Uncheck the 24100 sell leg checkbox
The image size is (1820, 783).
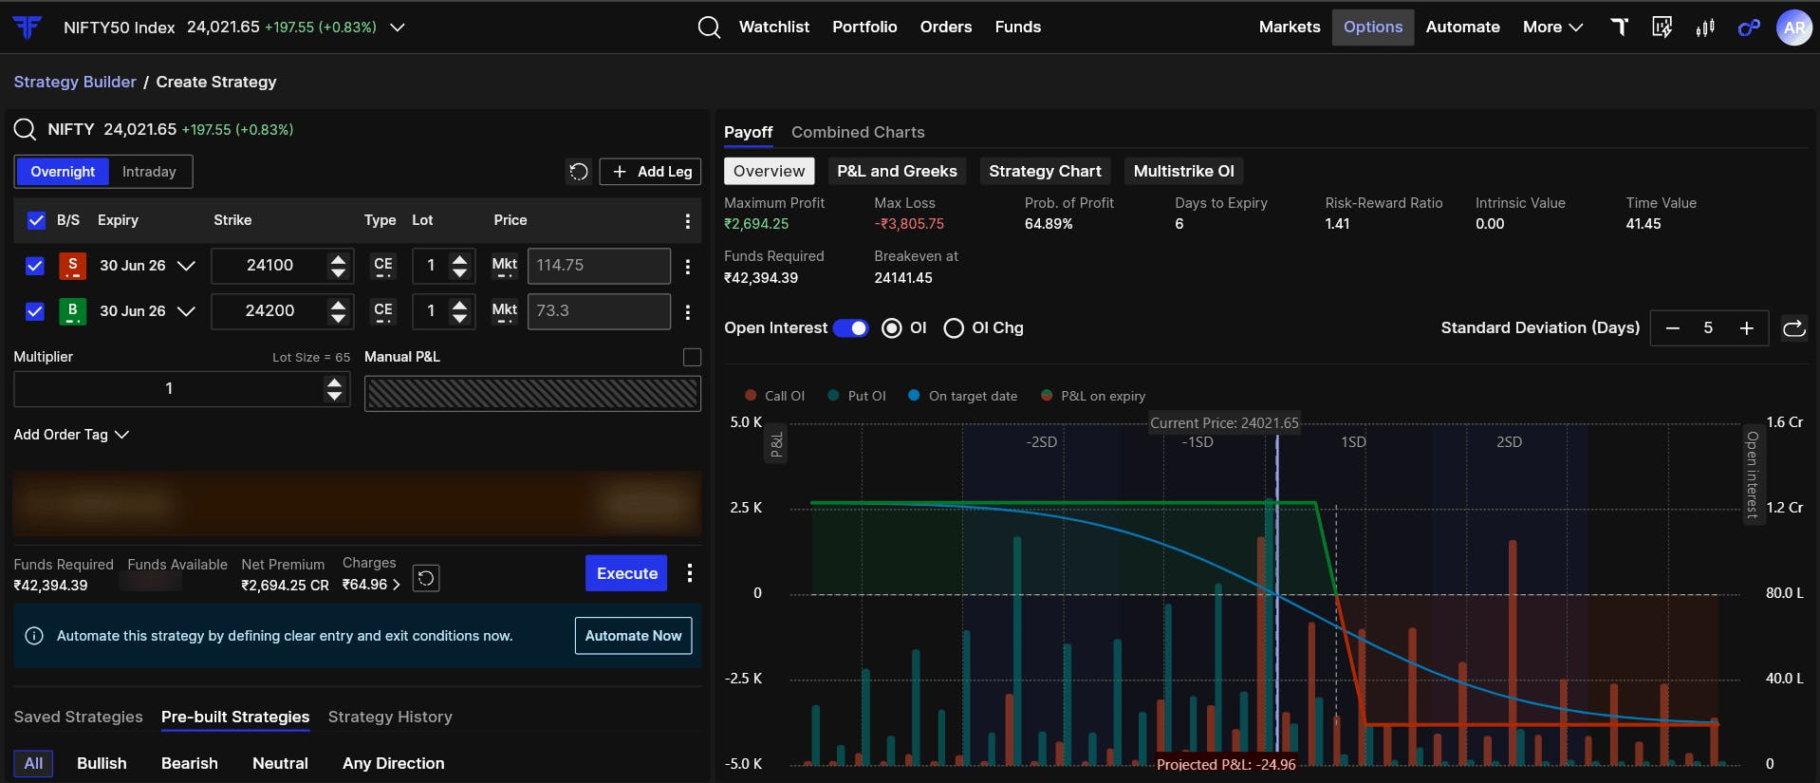click(x=35, y=266)
